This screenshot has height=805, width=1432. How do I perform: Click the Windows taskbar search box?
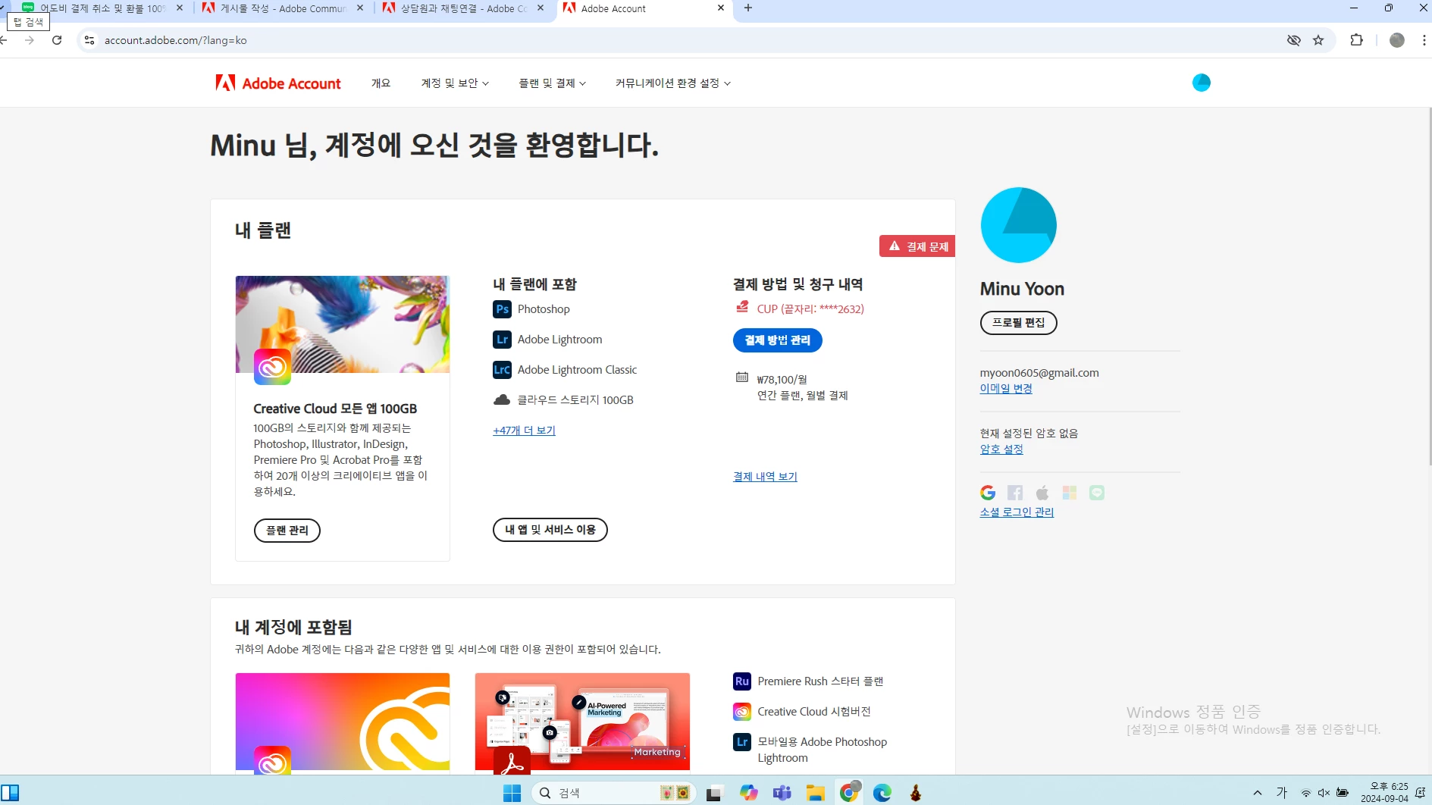point(613,793)
